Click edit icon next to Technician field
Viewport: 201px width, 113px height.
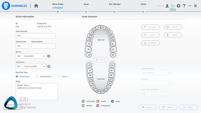(49, 66)
